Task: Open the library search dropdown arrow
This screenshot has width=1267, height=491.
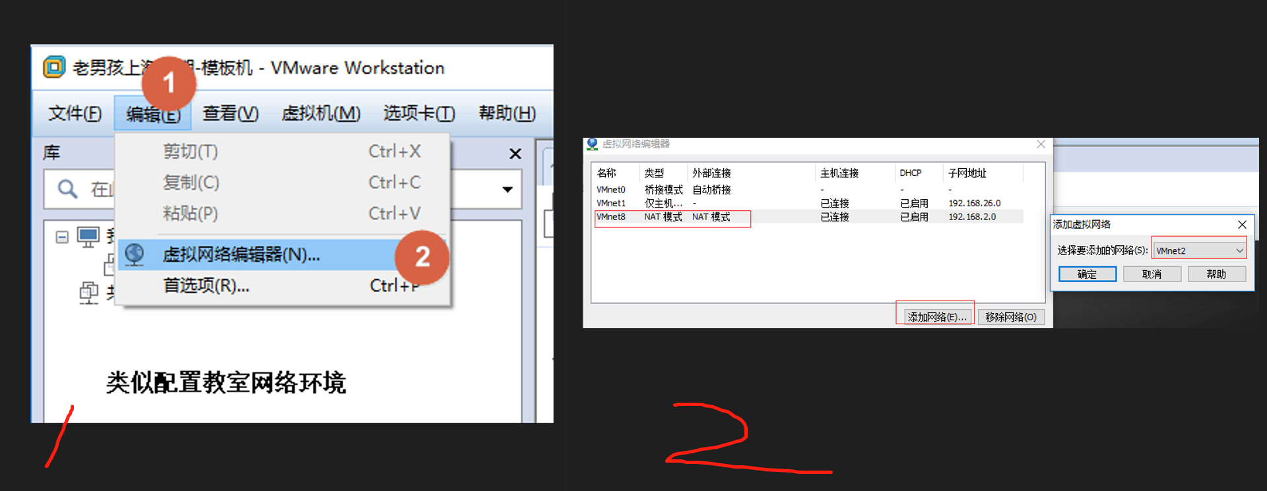Action: pos(507,190)
